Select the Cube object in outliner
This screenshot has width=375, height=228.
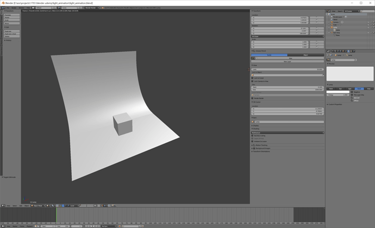tap(335, 24)
